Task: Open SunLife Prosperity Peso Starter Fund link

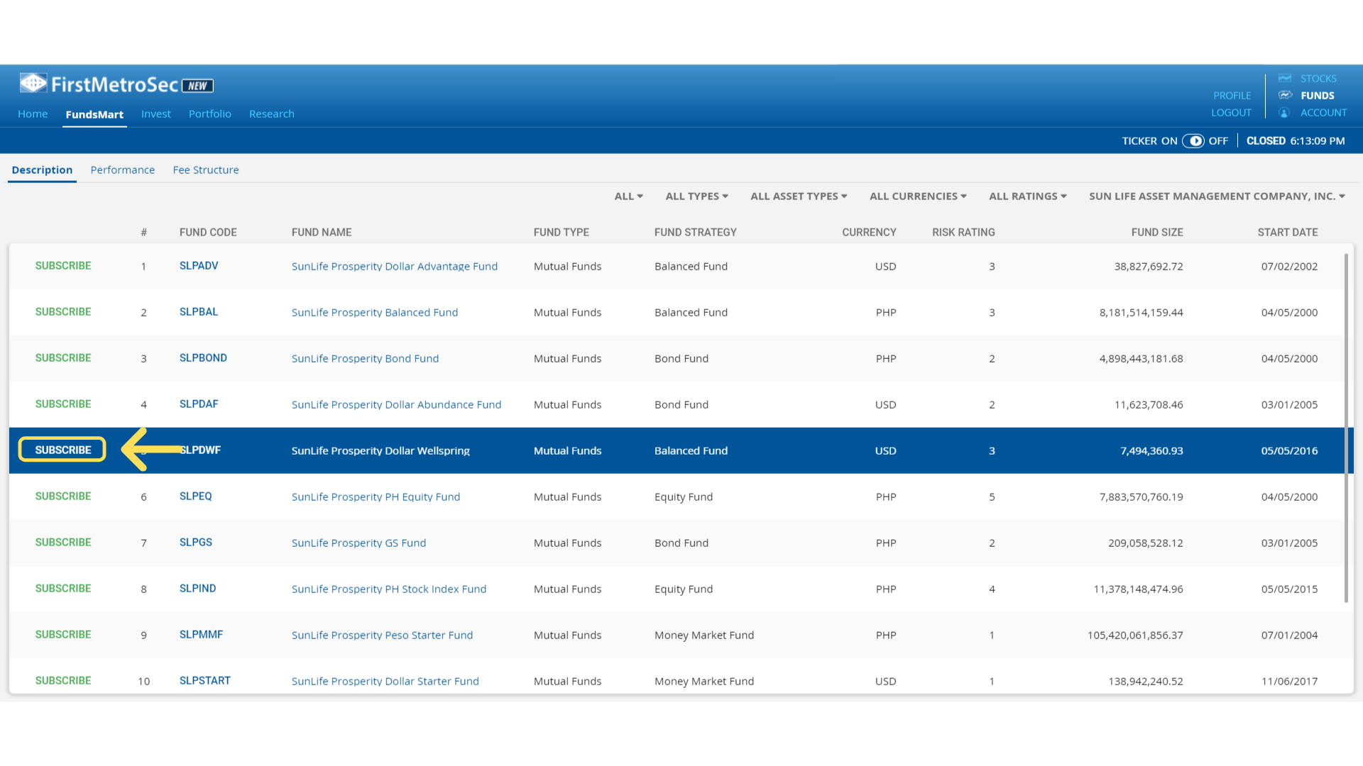Action: (382, 635)
